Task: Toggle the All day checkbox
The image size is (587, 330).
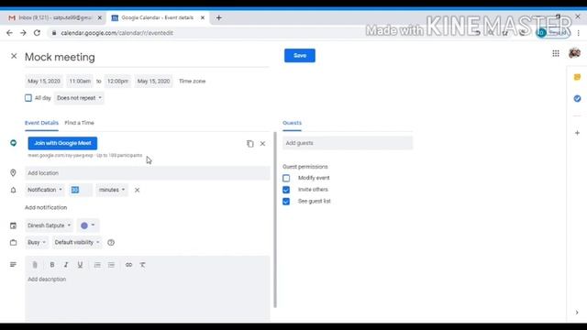Action: pos(28,98)
